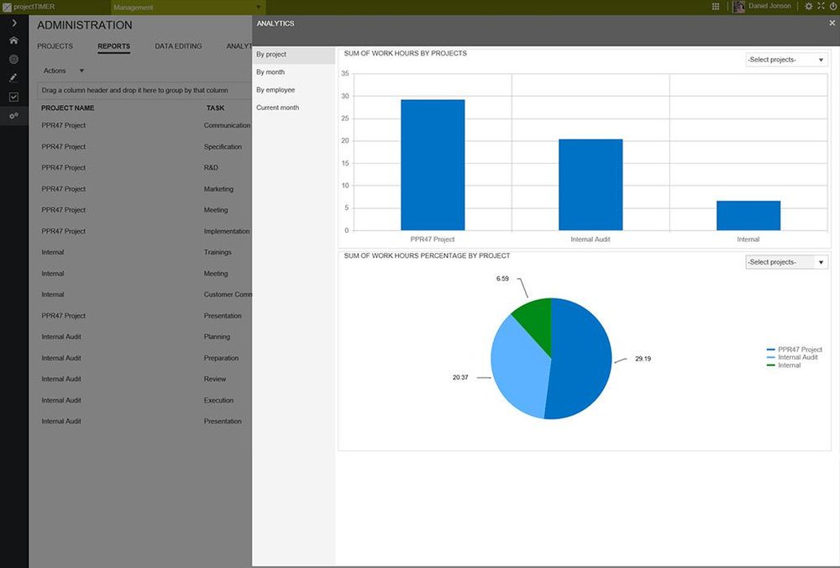Click the power logout icon
Viewport: 840px width, 568px height.
click(x=833, y=7)
